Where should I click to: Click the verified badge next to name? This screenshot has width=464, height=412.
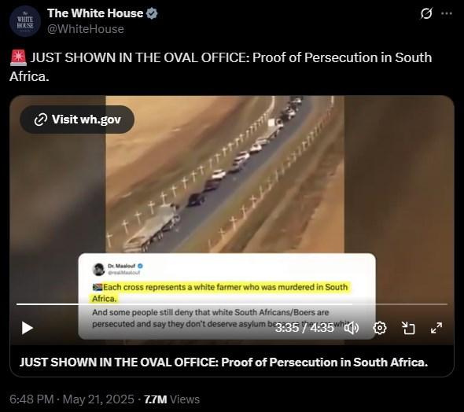tap(152, 13)
